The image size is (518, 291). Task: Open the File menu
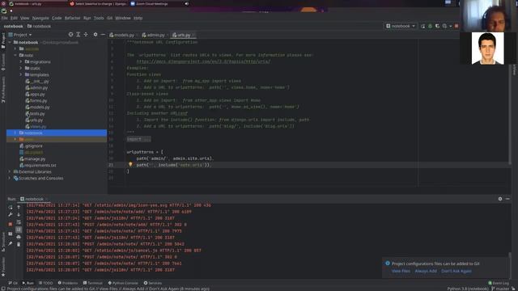coord(5,18)
